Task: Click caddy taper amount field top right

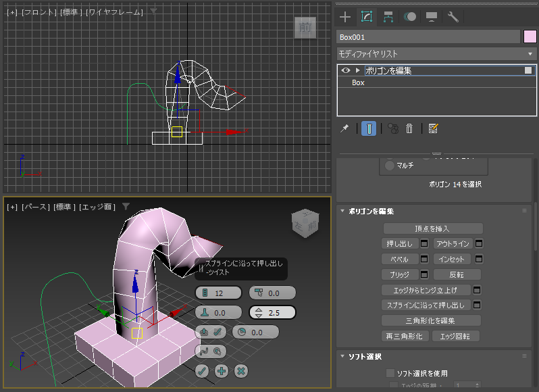Action: [272, 293]
